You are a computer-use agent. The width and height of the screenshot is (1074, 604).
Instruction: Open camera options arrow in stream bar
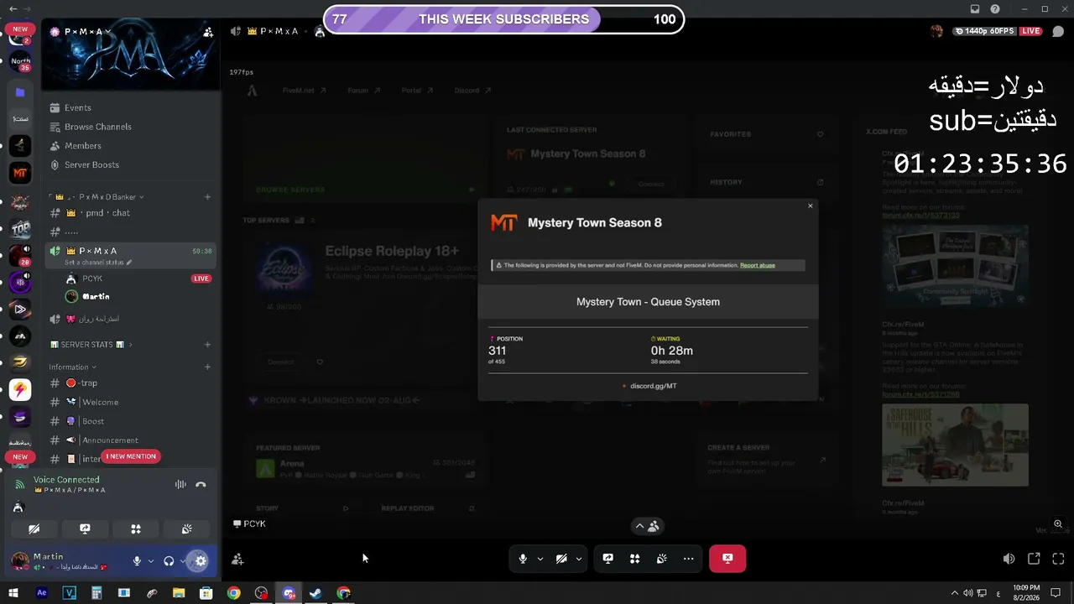tap(578, 559)
